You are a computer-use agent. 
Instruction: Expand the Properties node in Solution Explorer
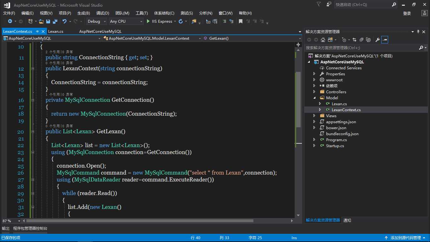314,74
